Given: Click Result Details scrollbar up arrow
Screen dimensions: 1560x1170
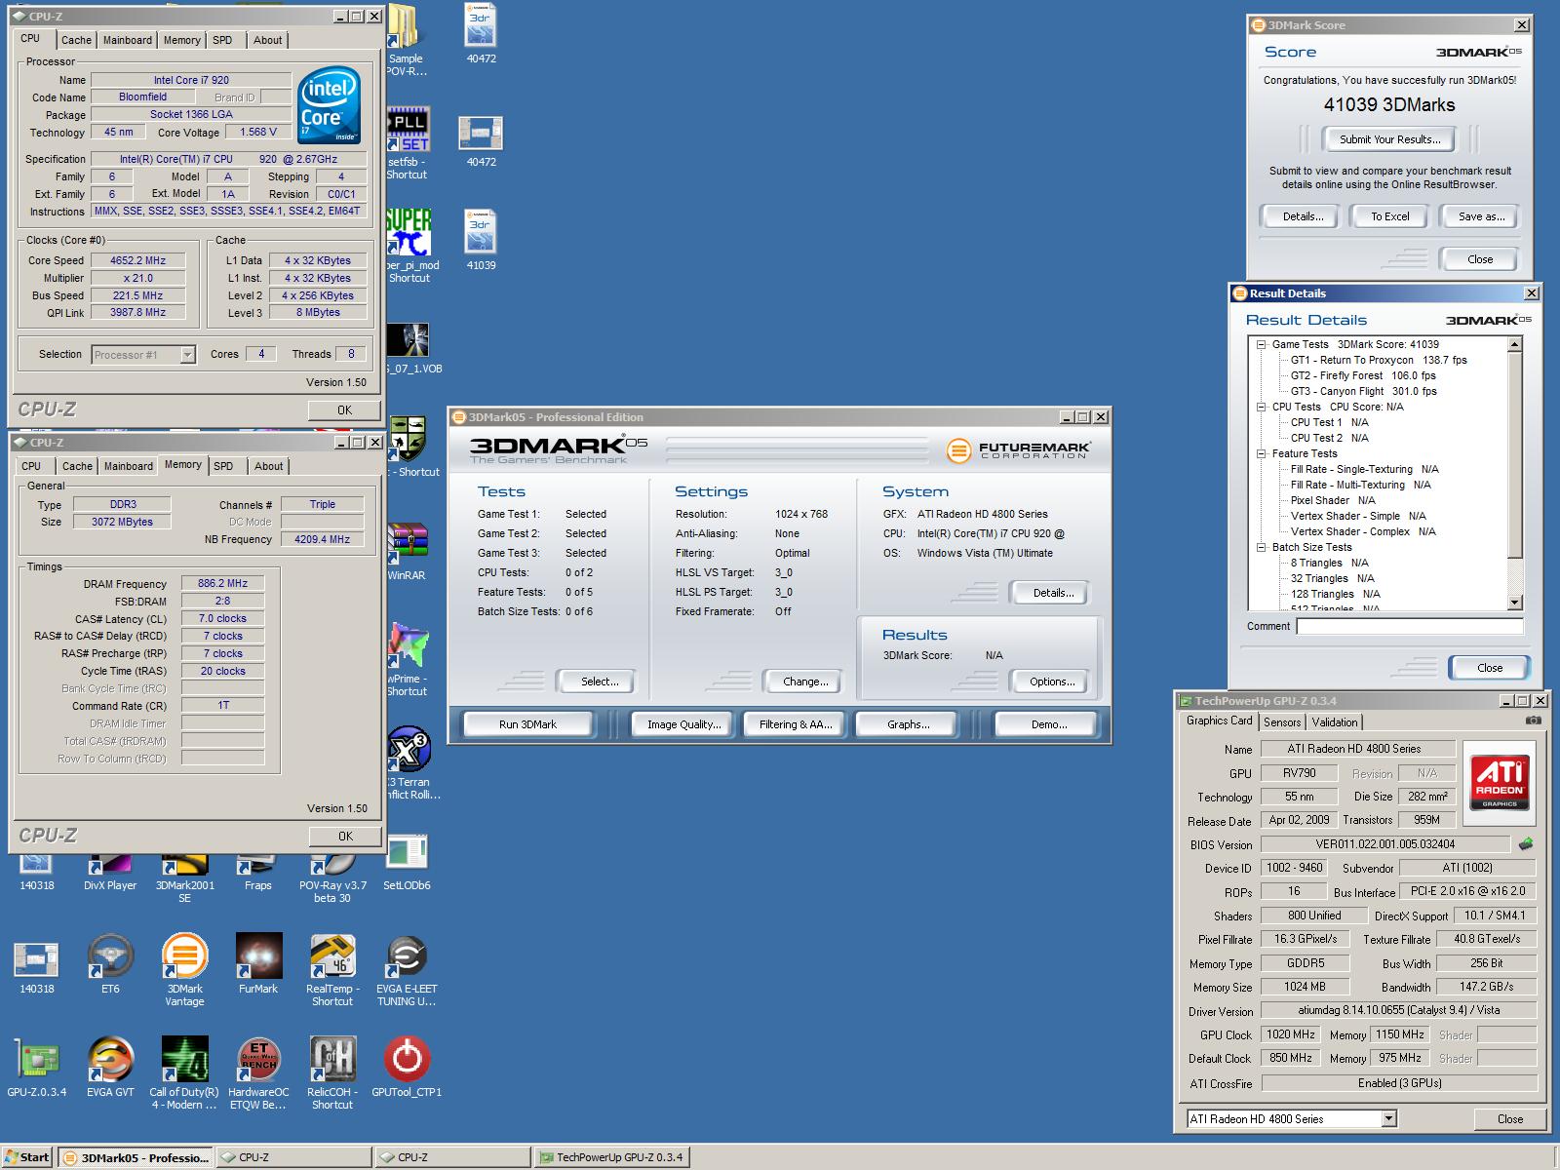Looking at the screenshot, I should [x=1514, y=344].
